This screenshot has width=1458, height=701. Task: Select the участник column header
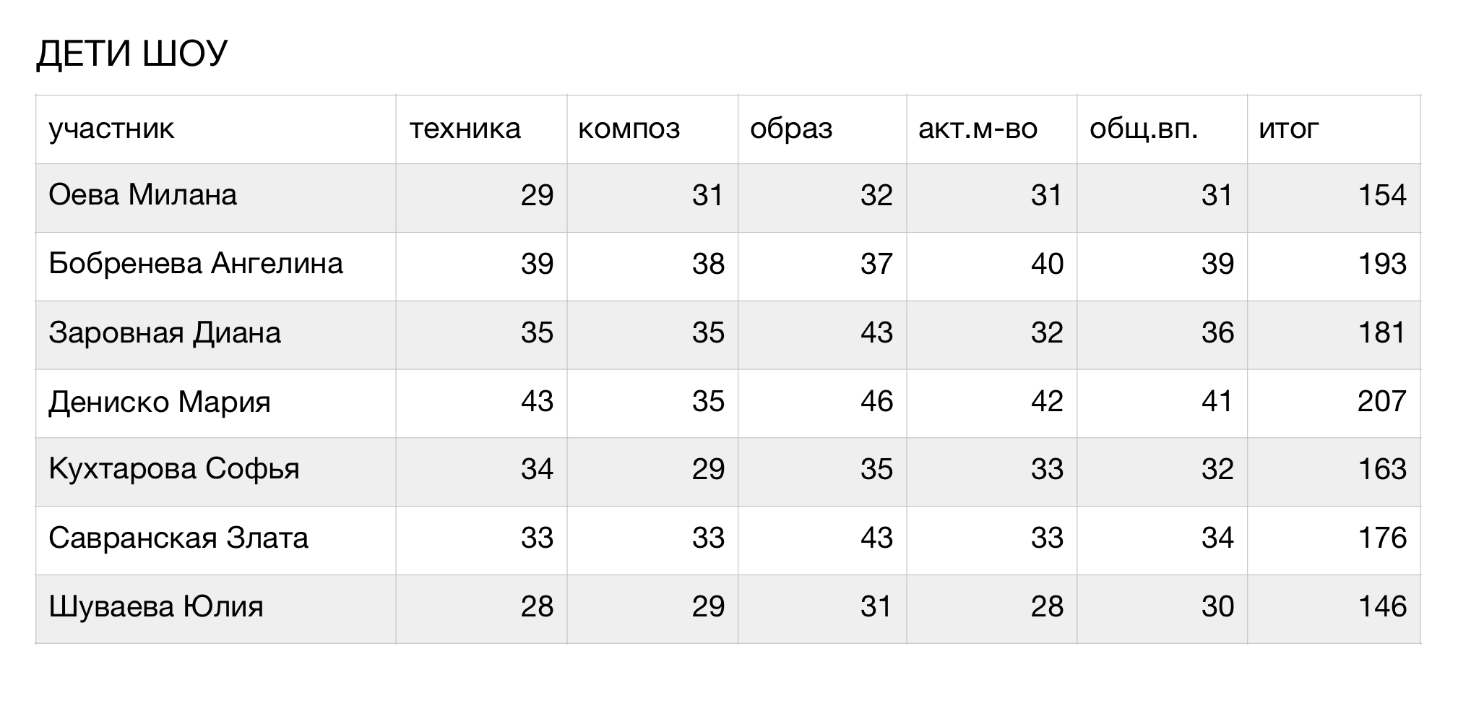click(216, 129)
